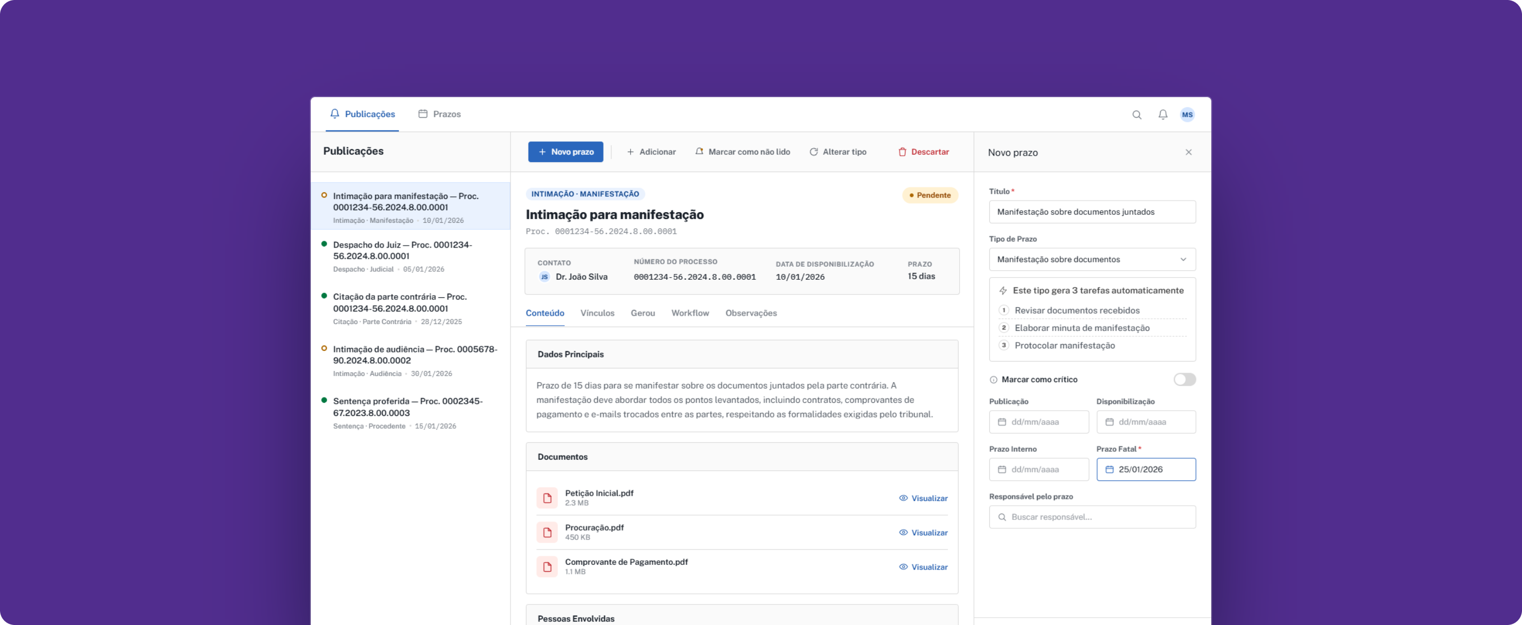Open Intimação para manifestação list item
The width and height of the screenshot is (1522, 625).
coord(411,206)
